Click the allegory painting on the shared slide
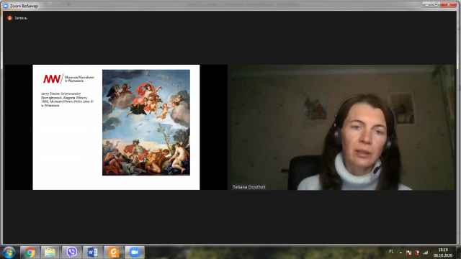The height and width of the screenshot is (259, 461). pyautogui.click(x=146, y=122)
